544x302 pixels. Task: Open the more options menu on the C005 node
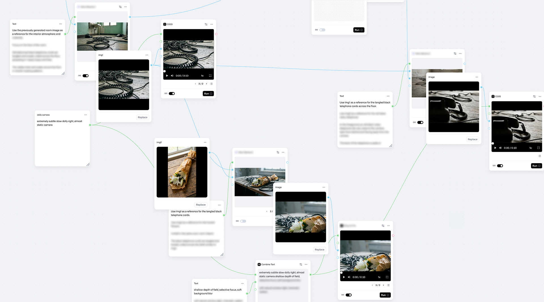540,97
